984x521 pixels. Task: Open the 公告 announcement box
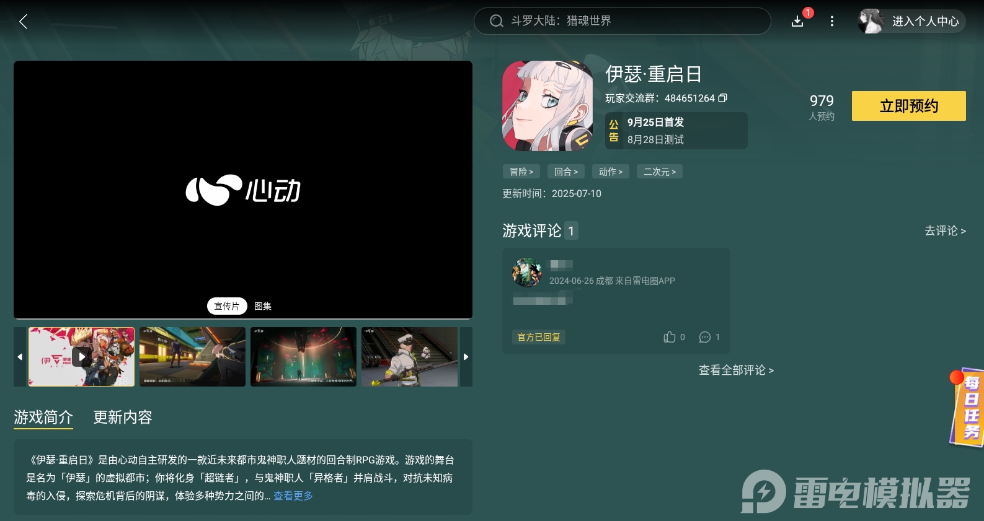point(676,131)
